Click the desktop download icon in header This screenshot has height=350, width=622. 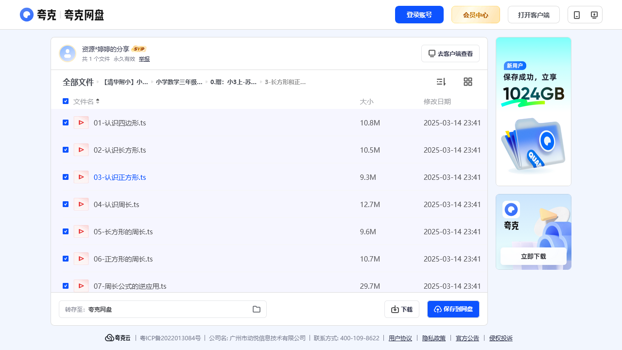tap(594, 15)
